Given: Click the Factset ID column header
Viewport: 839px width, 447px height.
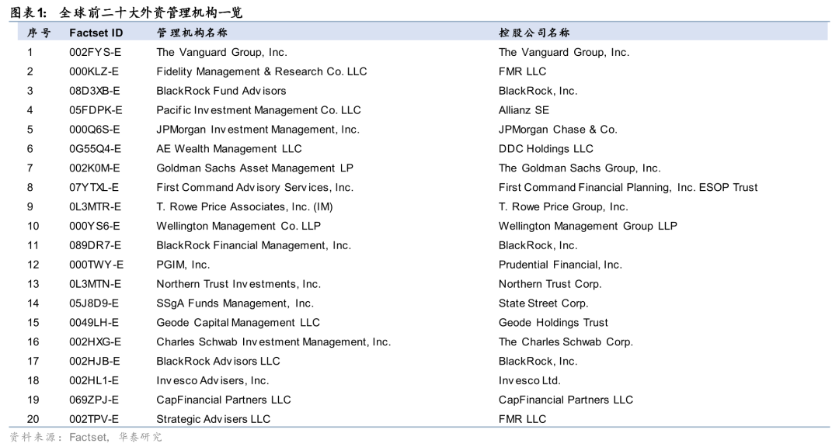Looking at the screenshot, I should [96, 33].
